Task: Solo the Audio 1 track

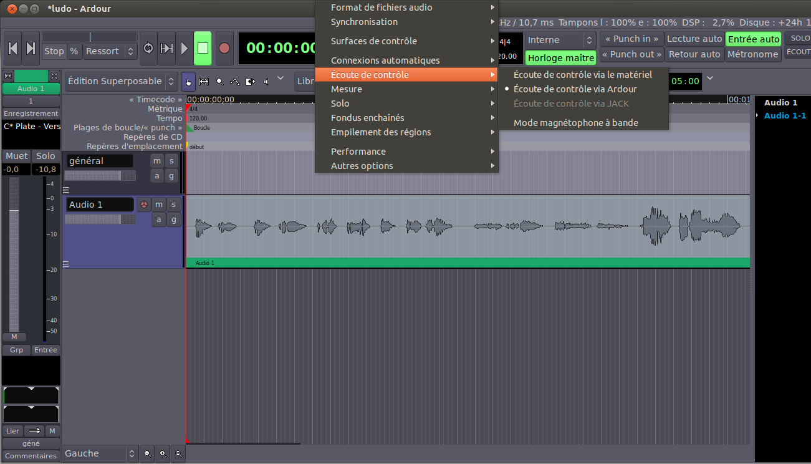Action: (173, 205)
